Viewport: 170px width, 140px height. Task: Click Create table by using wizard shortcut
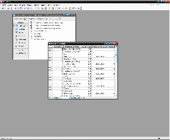pyautogui.click(x=45, y=25)
